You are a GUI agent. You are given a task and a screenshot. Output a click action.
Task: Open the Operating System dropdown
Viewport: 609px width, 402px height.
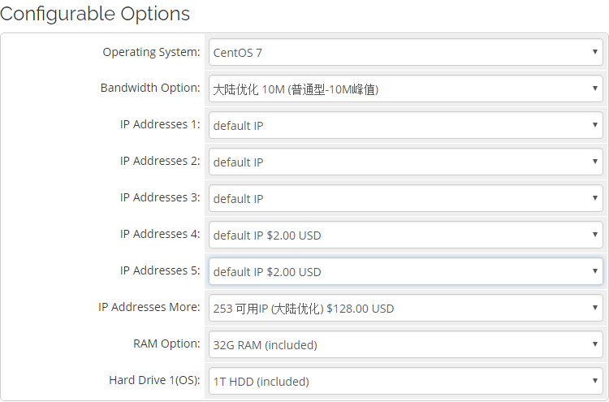coord(405,53)
